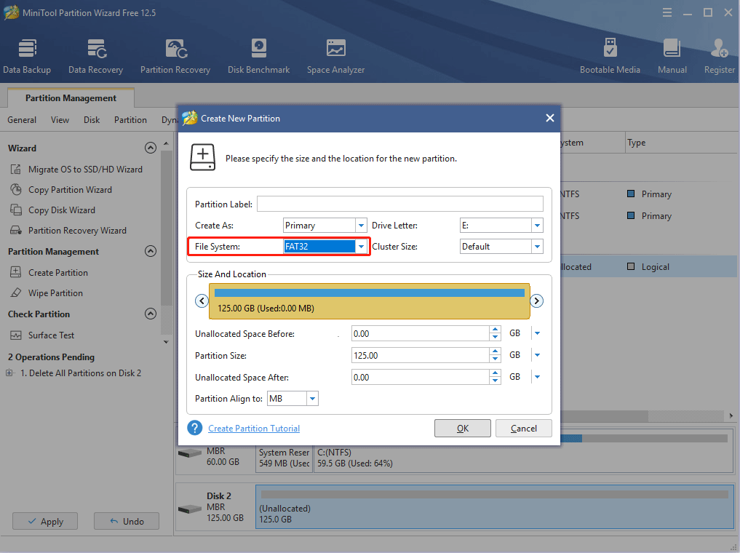Collapse the Wizard section
The image size is (740, 553).
pyautogui.click(x=151, y=148)
